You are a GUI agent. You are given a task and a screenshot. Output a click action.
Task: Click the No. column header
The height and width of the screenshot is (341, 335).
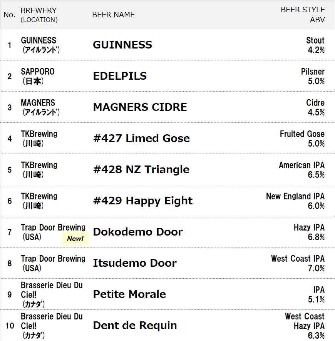[9, 15]
